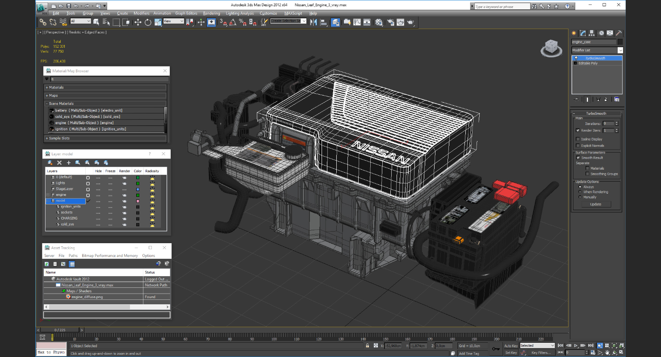Switch to the Display command panel

point(610,33)
